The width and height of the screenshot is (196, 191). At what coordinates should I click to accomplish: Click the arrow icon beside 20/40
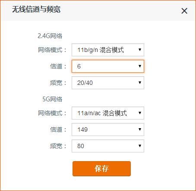coord(140,83)
